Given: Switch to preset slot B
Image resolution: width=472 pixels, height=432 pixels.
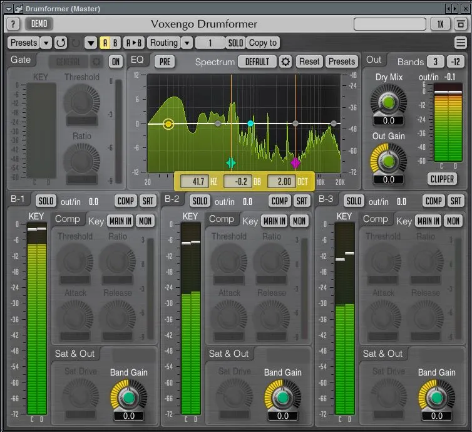Looking at the screenshot, I should pyautogui.click(x=116, y=43).
